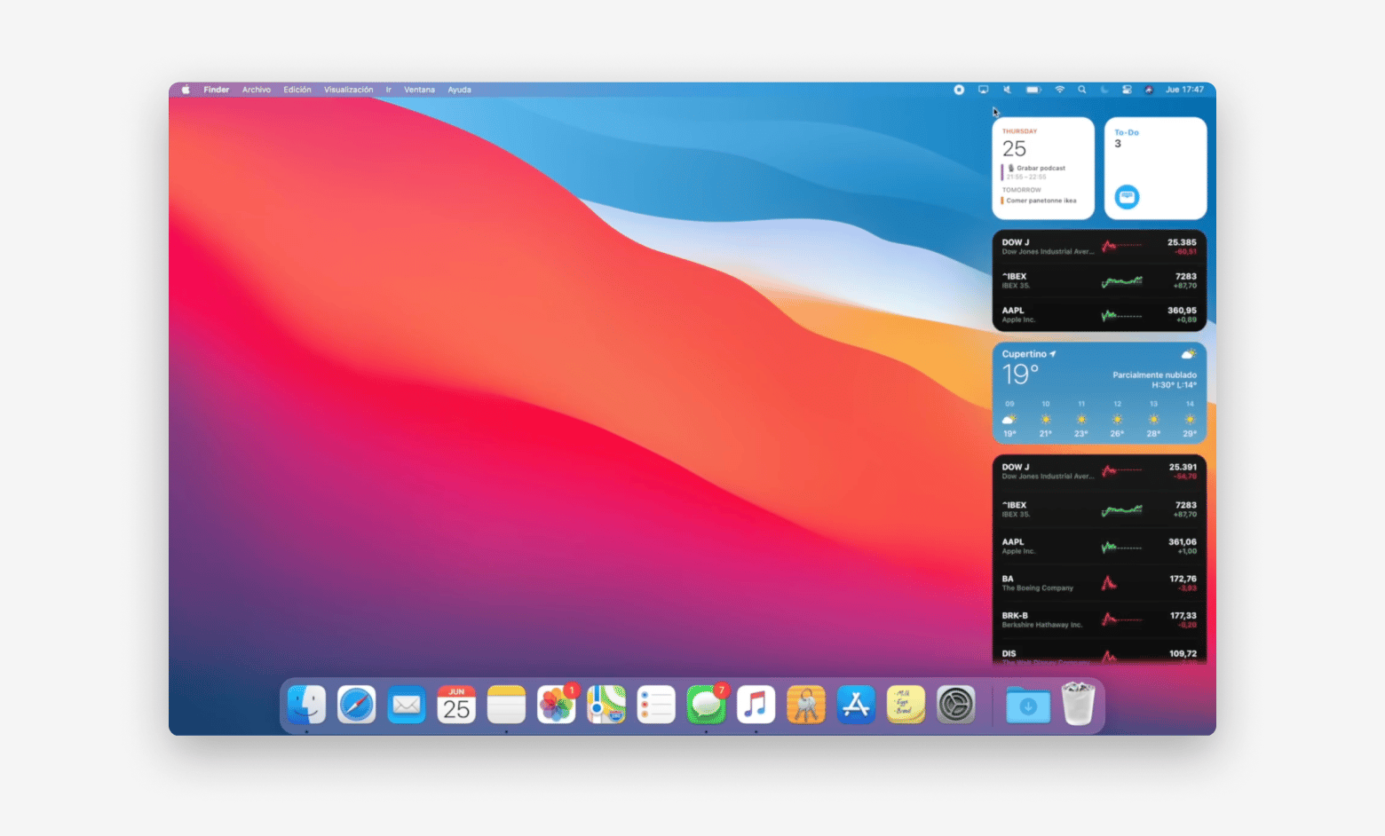Image resolution: width=1385 pixels, height=836 pixels.
Task: Open Keychain Access keys icon
Action: coord(806,706)
